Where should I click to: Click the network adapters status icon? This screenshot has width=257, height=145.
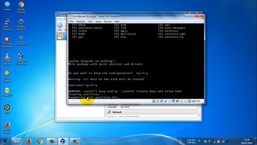coord(161,101)
